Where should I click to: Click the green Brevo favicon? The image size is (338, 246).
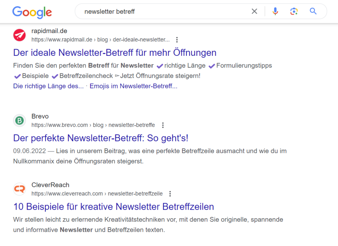(19, 121)
